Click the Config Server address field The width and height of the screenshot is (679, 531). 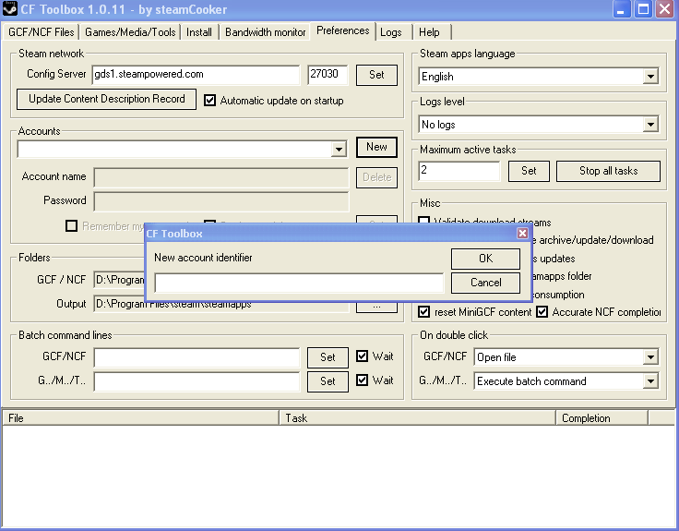click(x=196, y=75)
